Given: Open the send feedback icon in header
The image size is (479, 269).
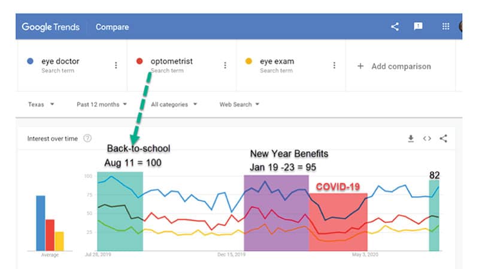Looking at the screenshot, I should click(418, 26).
